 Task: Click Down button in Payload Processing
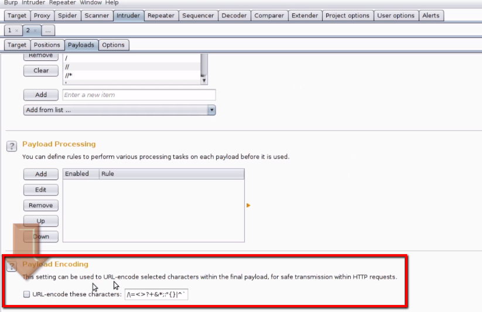pyautogui.click(x=41, y=237)
